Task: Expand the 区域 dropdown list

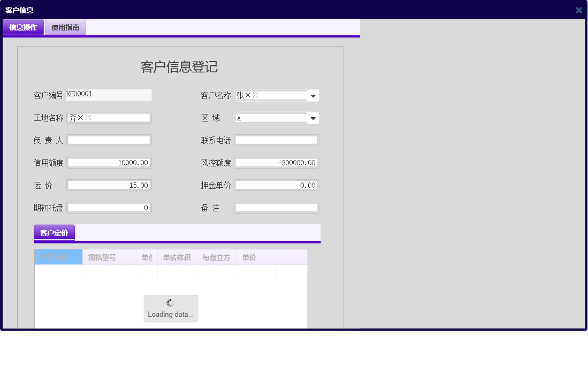Action: pos(313,118)
